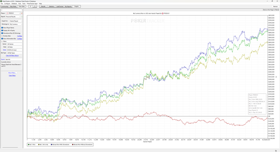Image resolution: width=280 pixels, height=152 pixels.
Task: Uncheck Show Information Box
Action: [x=2, y=38]
